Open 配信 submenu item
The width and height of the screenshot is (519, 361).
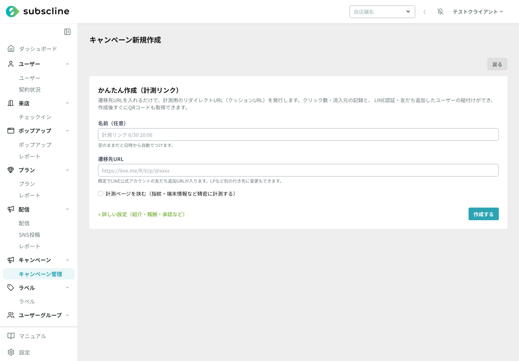point(24,223)
